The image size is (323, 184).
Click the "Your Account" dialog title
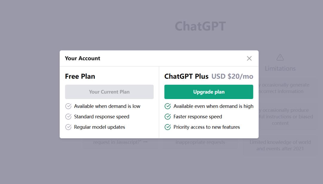(83, 58)
